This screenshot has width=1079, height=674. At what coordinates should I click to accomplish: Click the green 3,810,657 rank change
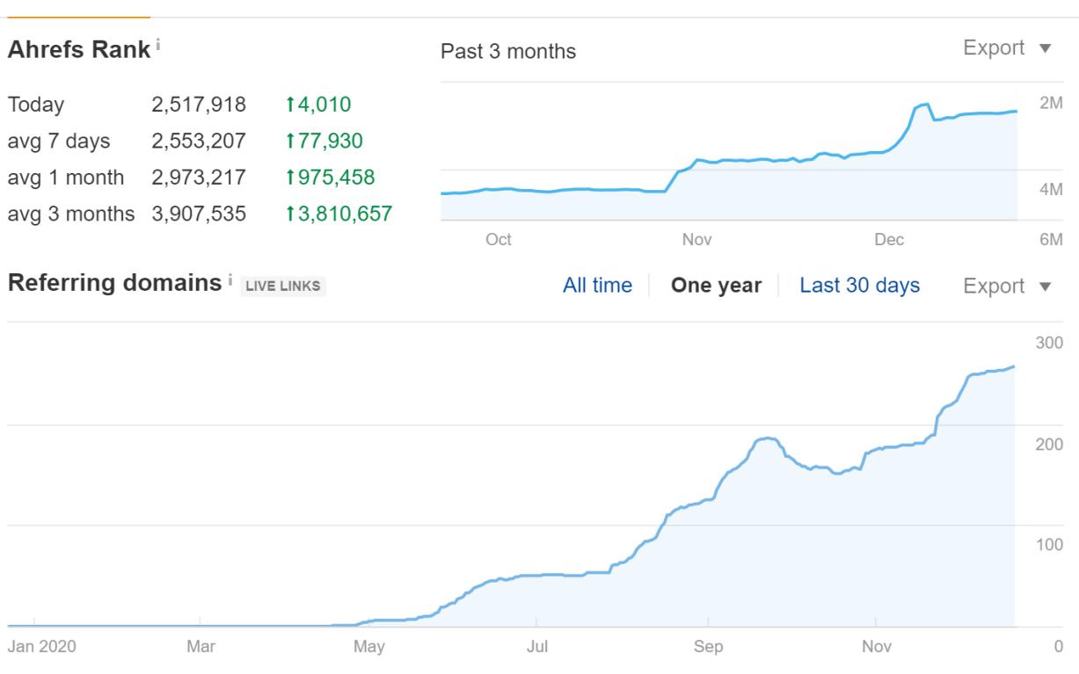(x=339, y=214)
